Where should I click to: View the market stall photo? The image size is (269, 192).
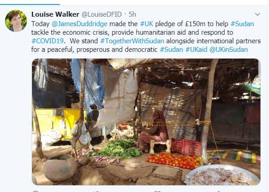(x=146, y=122)
